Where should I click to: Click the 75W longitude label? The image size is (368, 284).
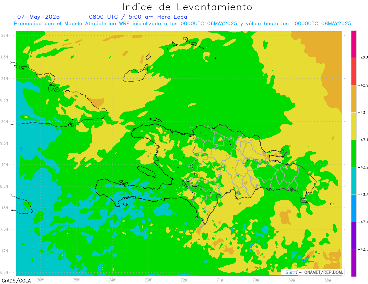coord(76,280)
